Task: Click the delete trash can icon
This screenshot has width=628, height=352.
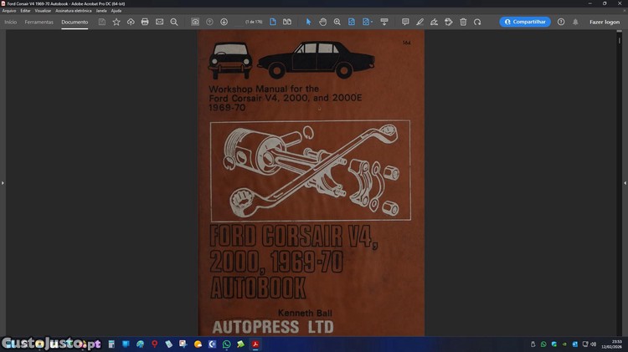Action: point(463,22)
